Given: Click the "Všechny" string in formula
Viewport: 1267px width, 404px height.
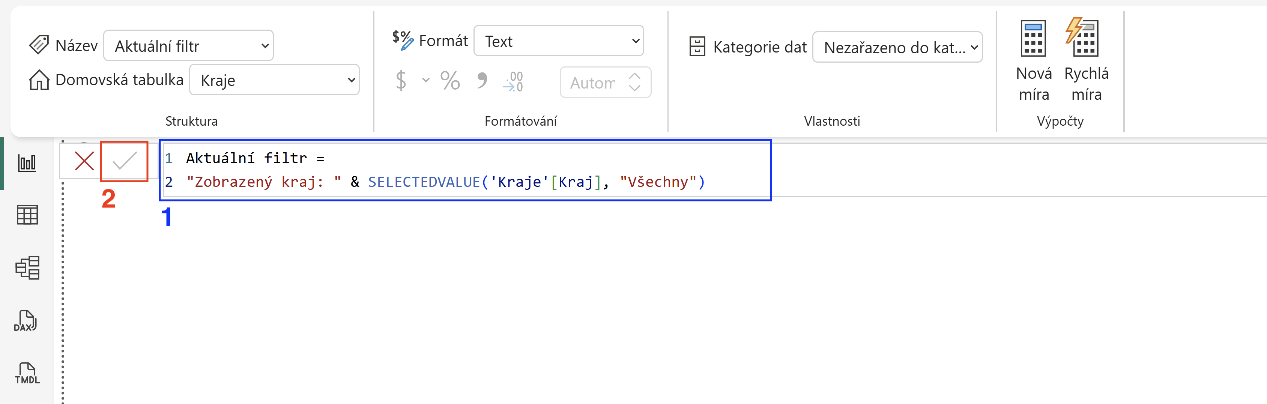Looking at the screenshot, I should (x=658, y=182).
